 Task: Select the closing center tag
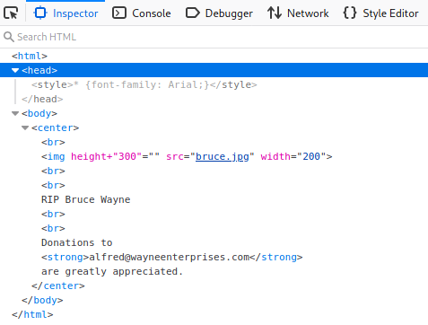(x=58, y=285)
